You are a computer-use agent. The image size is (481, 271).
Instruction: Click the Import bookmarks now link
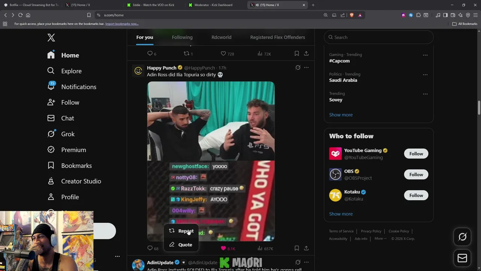click(122, 24)
